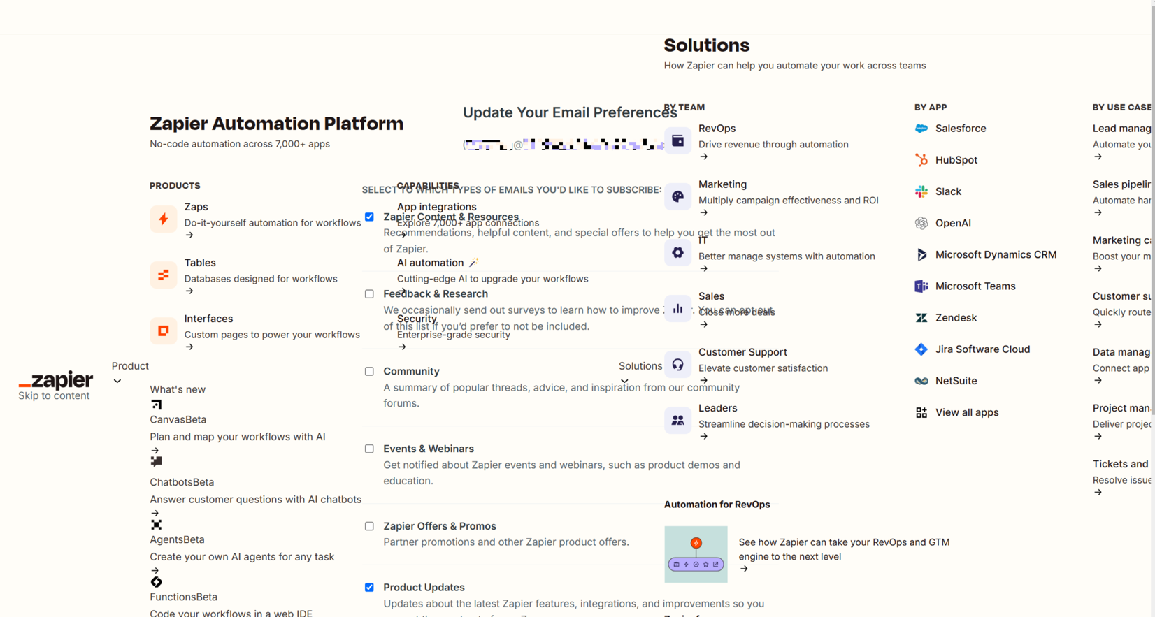Uncheck Zapier Content & Resources checkbox
1155x617 pixels.
tap(369, 217)
